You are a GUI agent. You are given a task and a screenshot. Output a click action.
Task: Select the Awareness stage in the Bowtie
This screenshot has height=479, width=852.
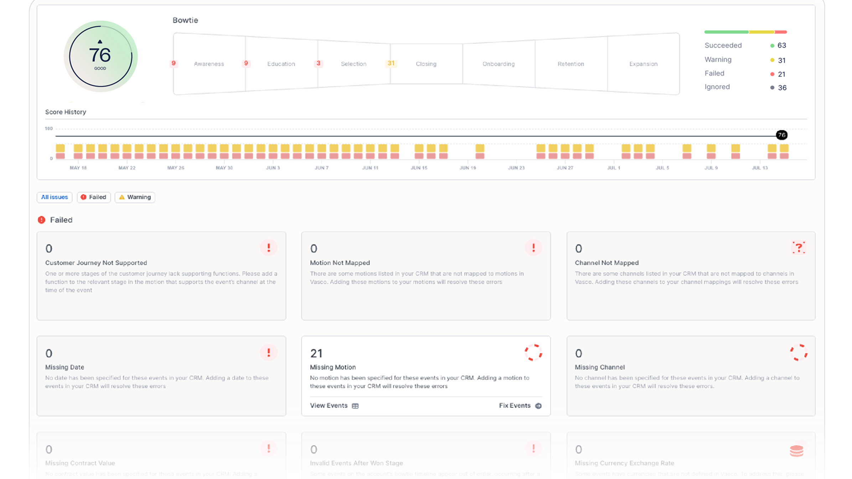click(209, 64)
